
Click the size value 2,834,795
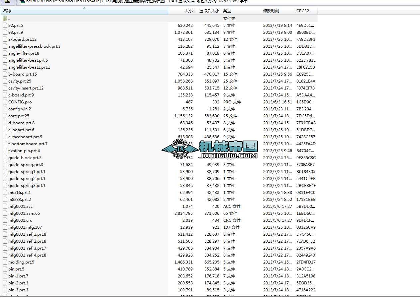[183, 213]
